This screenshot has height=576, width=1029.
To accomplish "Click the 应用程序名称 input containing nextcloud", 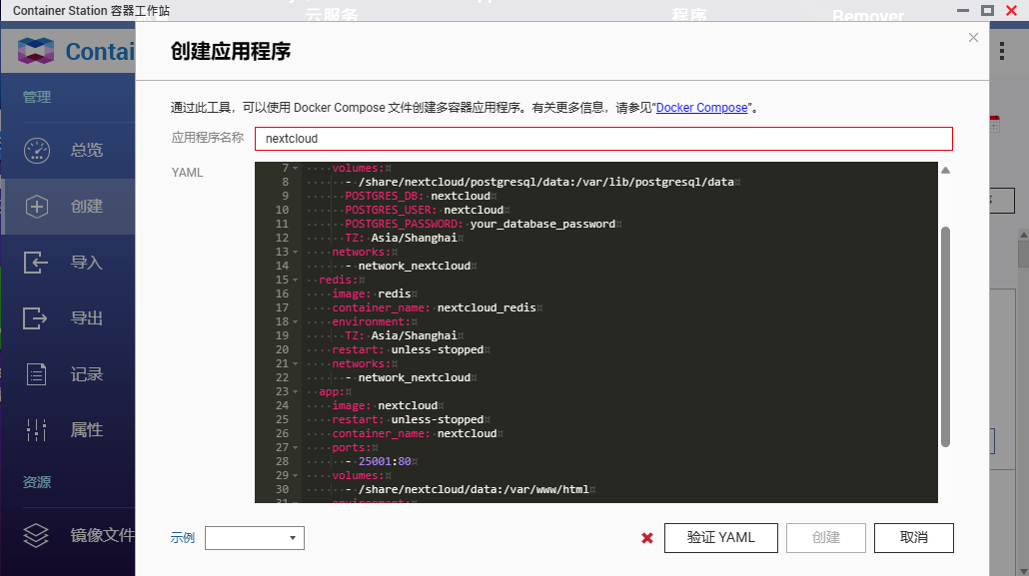I will 602,139.
